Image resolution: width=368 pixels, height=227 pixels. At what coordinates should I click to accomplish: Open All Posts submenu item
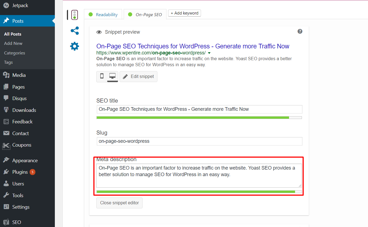tap(13, 34)
